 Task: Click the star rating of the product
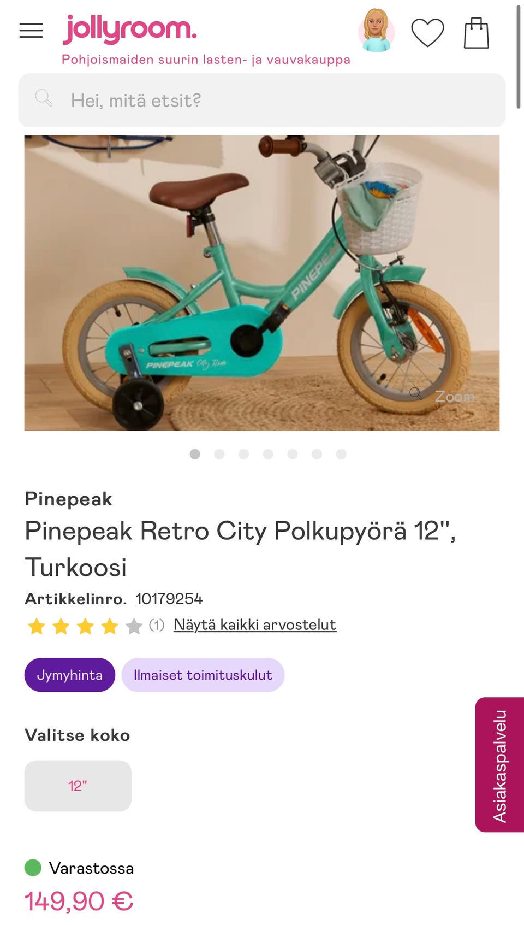point(85,626)
